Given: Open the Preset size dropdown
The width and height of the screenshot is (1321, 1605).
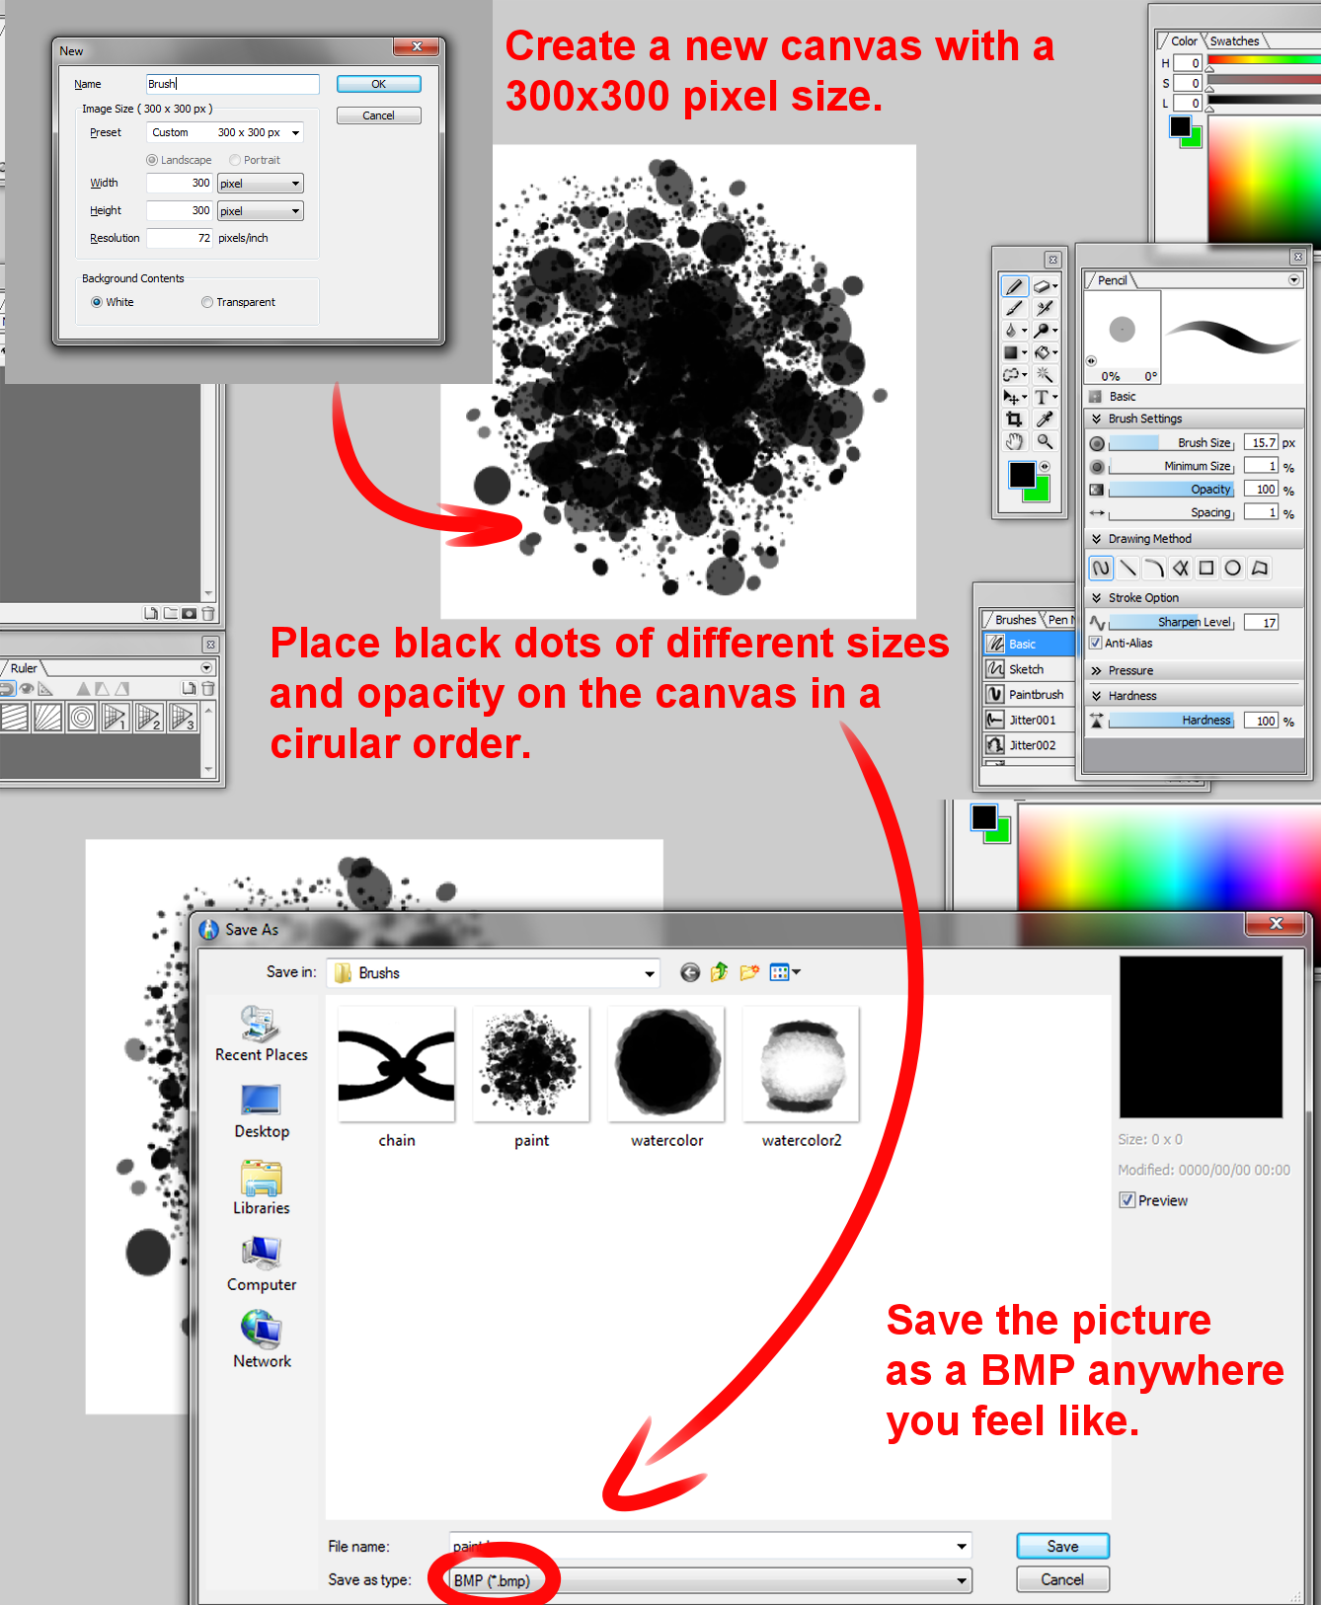Looking at the screenshot, I should (295, 133).
